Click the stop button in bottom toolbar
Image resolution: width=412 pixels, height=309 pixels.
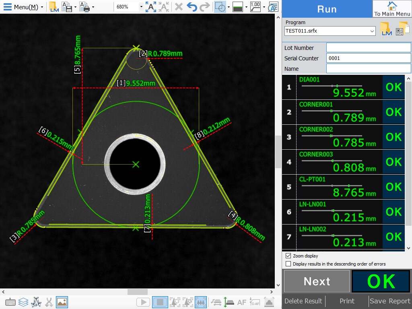(x=160, y=302)
